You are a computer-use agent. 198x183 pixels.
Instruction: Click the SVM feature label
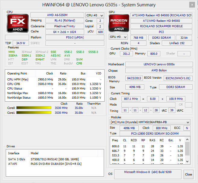tap(79, 59)
